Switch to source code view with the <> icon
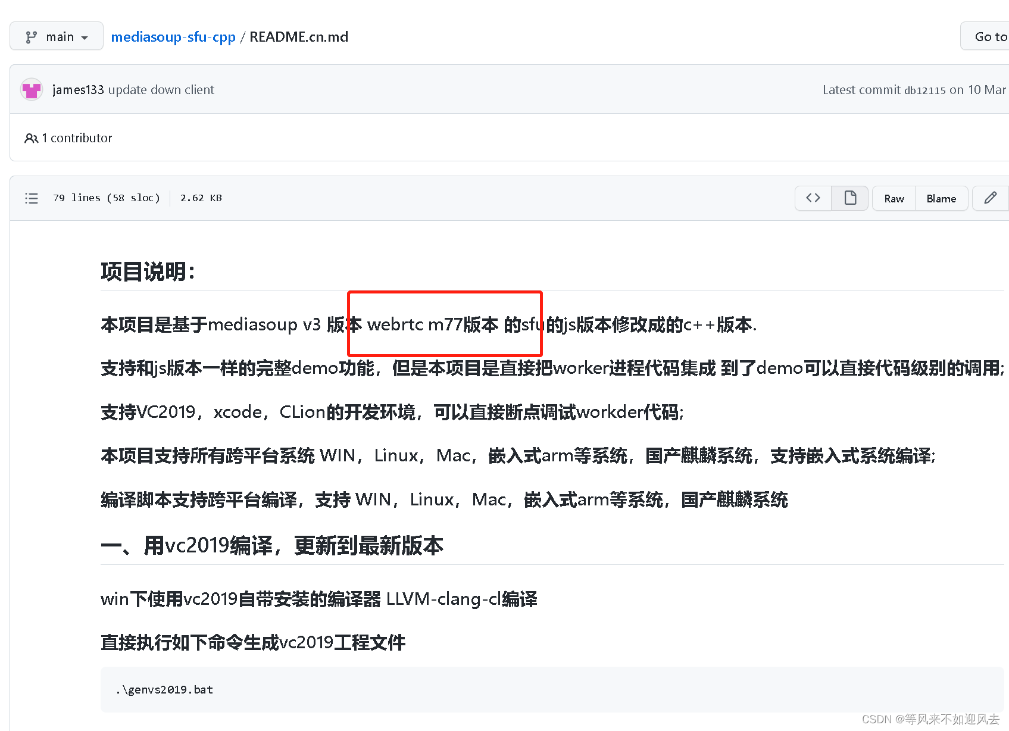1009x731 pixels. pyautogui.click(x=813, y=198)
